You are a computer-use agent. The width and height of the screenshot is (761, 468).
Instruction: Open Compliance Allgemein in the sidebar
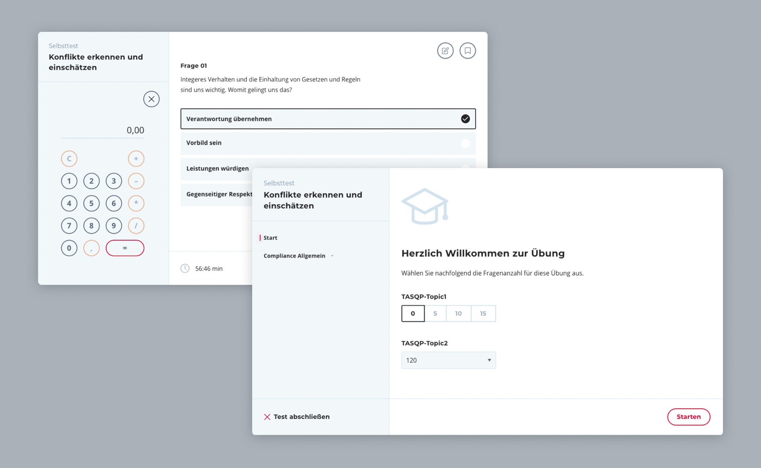click(x=294, y=256)
